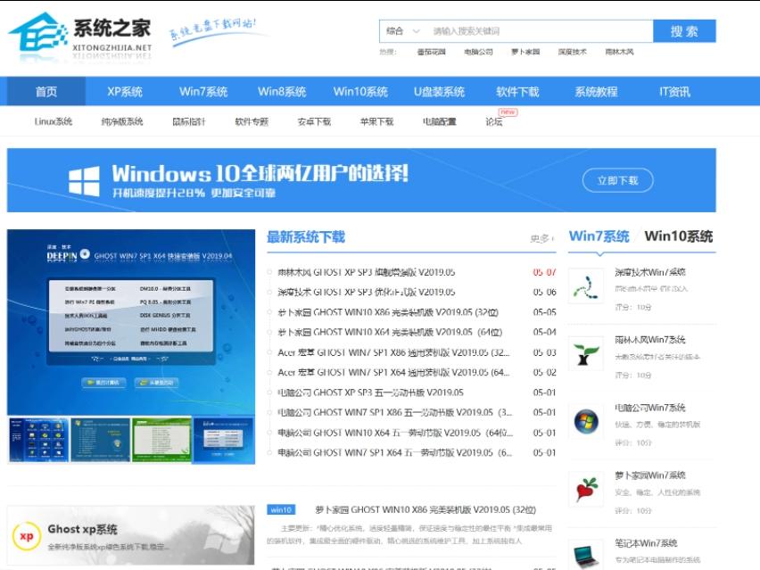760x570 pixels.
Task: Select the second slideshow thumbnail
Action: coord(100,440)
